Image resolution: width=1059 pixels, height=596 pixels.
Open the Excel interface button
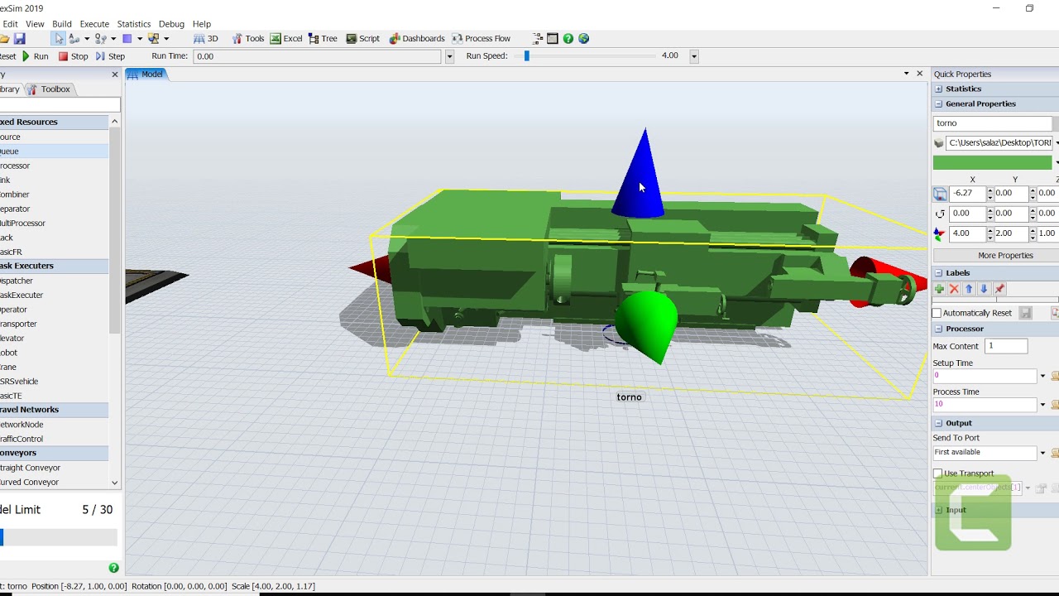286,39
